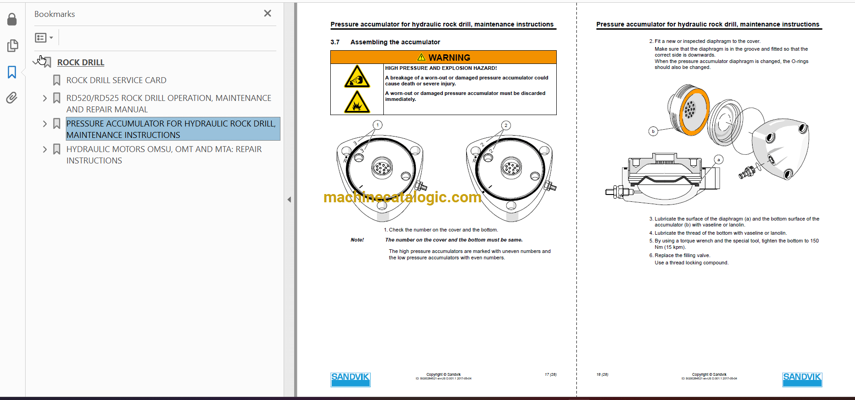This screenshot has width=855, height=400.
Task: Collapse the navigation pane with arrow handle
Action: (289, 200)
